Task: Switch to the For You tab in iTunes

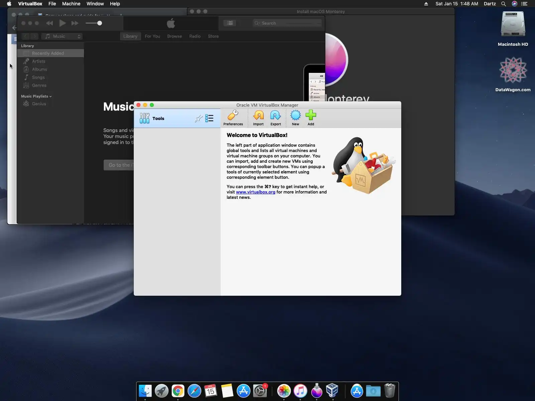Action: coord(152,36)
